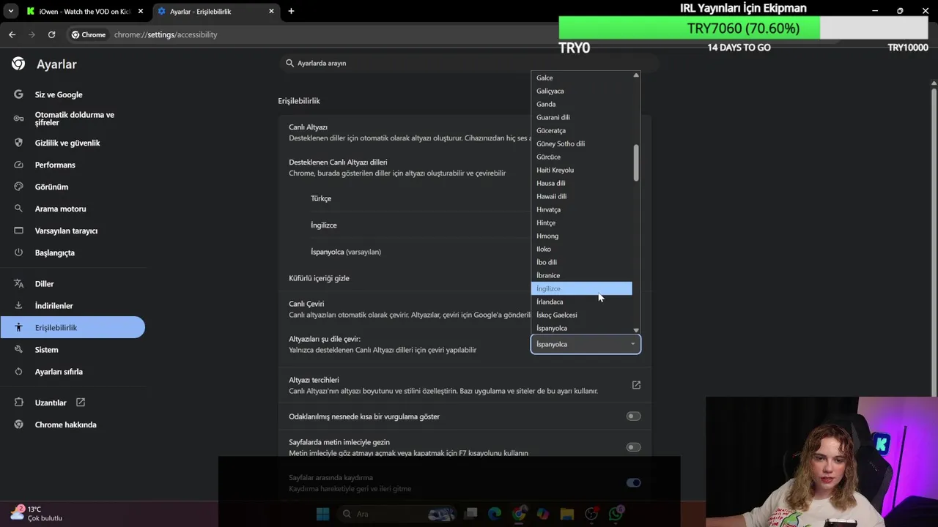Select the highlighted İngilizce option

click(581, 288)
